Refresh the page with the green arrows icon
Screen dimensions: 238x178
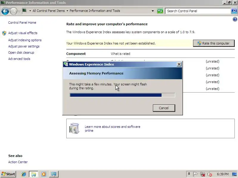click(x=160, y=11)
